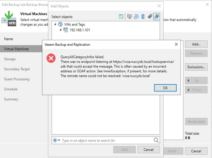Switch to Hosts and Clusters view

point(129,16)
